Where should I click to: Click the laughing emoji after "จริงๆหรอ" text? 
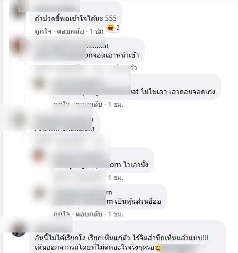(158, 248)
